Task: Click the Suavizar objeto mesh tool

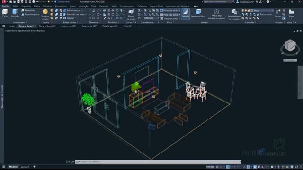Action: [45, 14]
